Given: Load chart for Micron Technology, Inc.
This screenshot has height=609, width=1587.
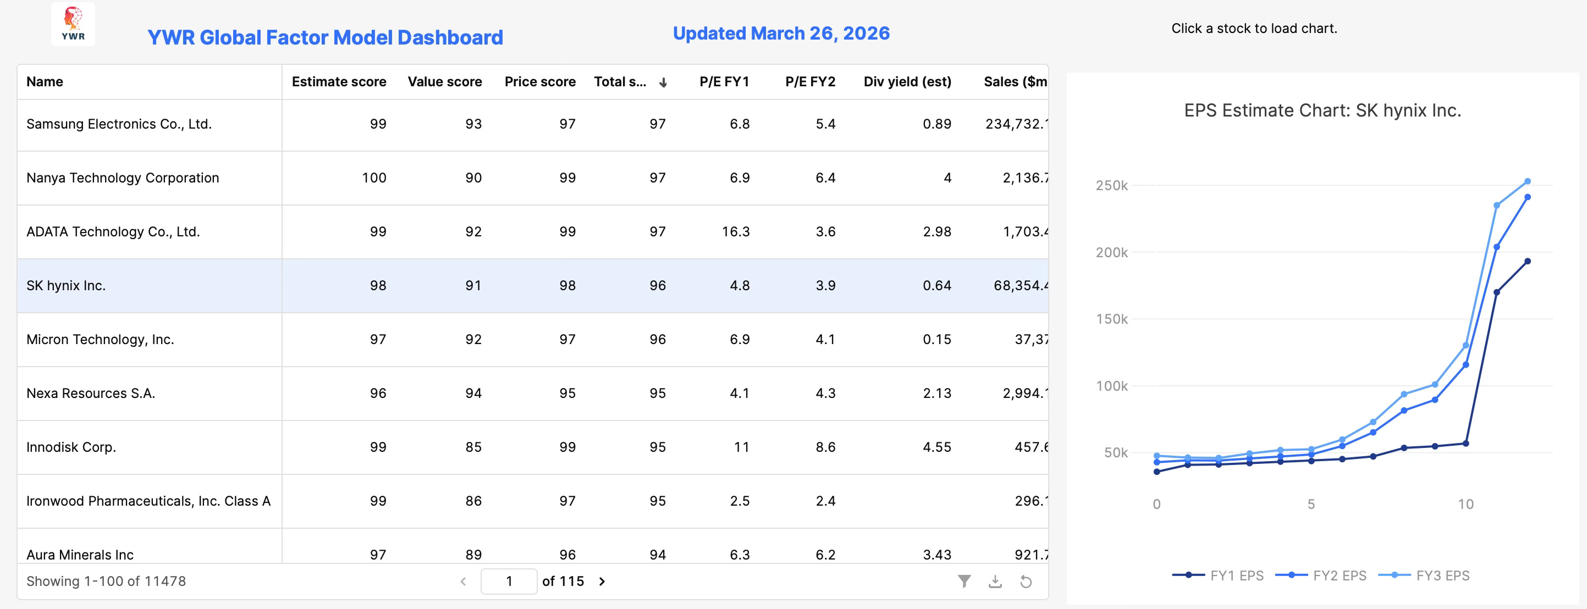Looking at the screenshot, I should (x=101, y=339).
